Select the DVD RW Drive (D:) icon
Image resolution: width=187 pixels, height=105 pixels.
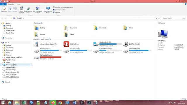click(x=126, y=44)
